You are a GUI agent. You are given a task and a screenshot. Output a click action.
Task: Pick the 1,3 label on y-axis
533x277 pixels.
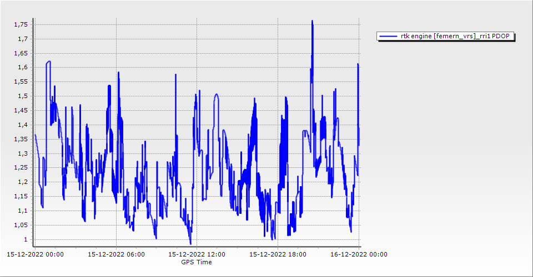pos(24,153)
